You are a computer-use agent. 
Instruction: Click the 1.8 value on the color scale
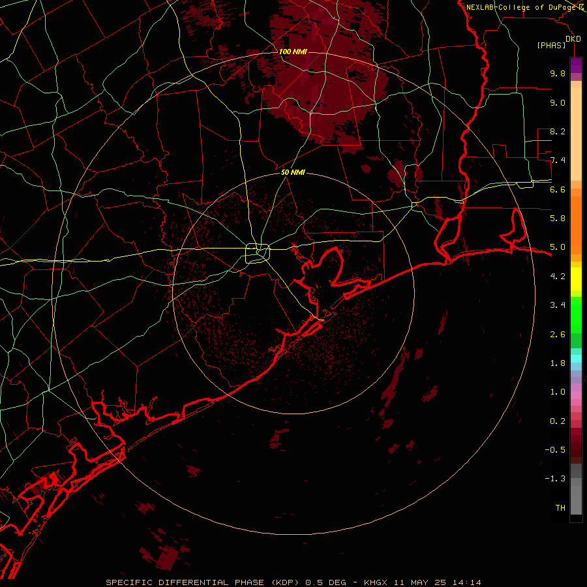click(558, 363)
